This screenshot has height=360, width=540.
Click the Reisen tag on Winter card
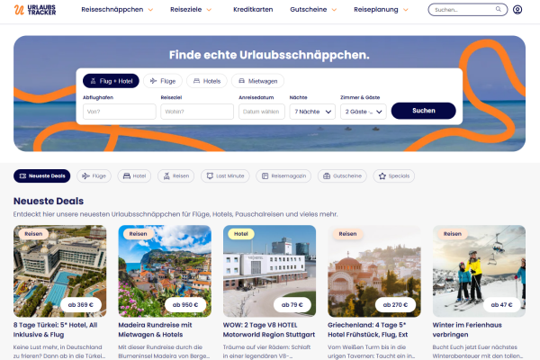pos(453,234)
